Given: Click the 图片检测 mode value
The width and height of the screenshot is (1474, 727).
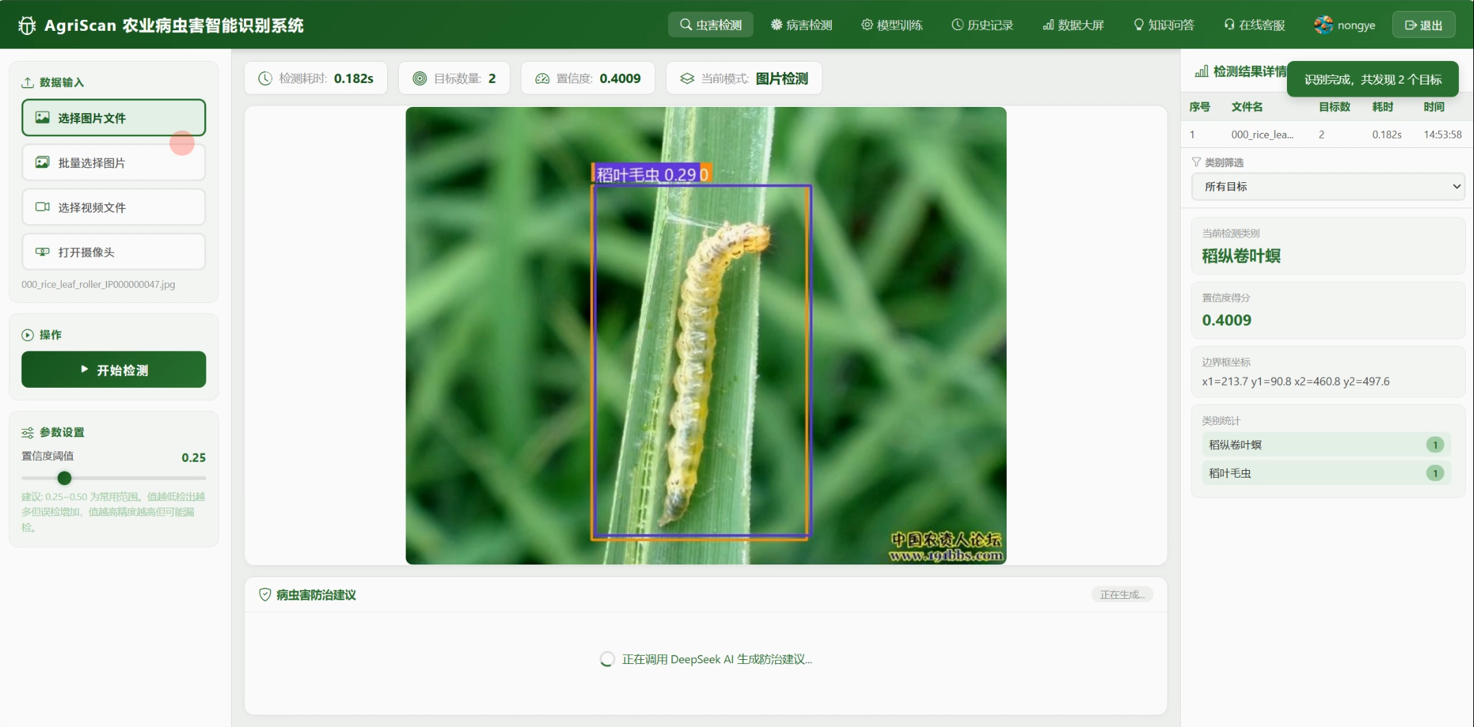Looking at the screenshot, I should (x=782, y=78).
